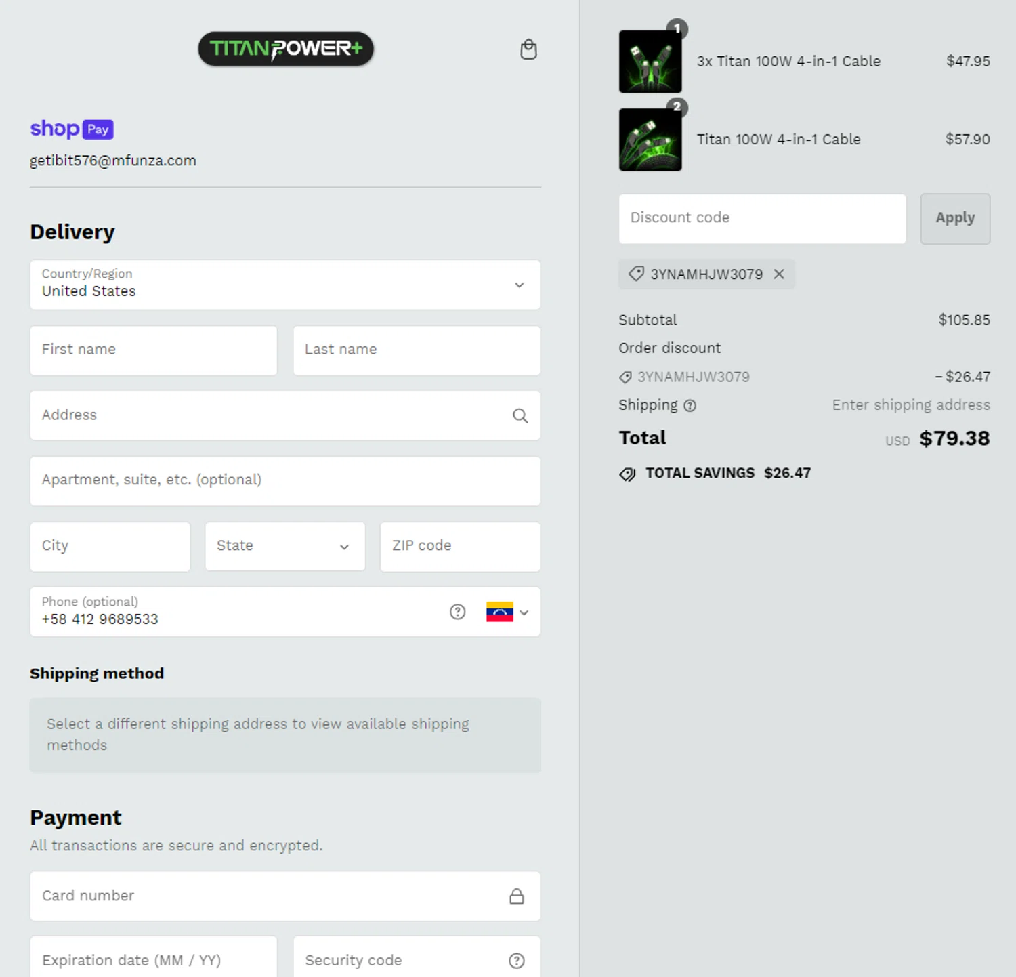The image size is (1016, 977).
Task: Click the TOTAL SAVINGS $26.47 label
Action: pyautogui.click(x=728, y=473)
